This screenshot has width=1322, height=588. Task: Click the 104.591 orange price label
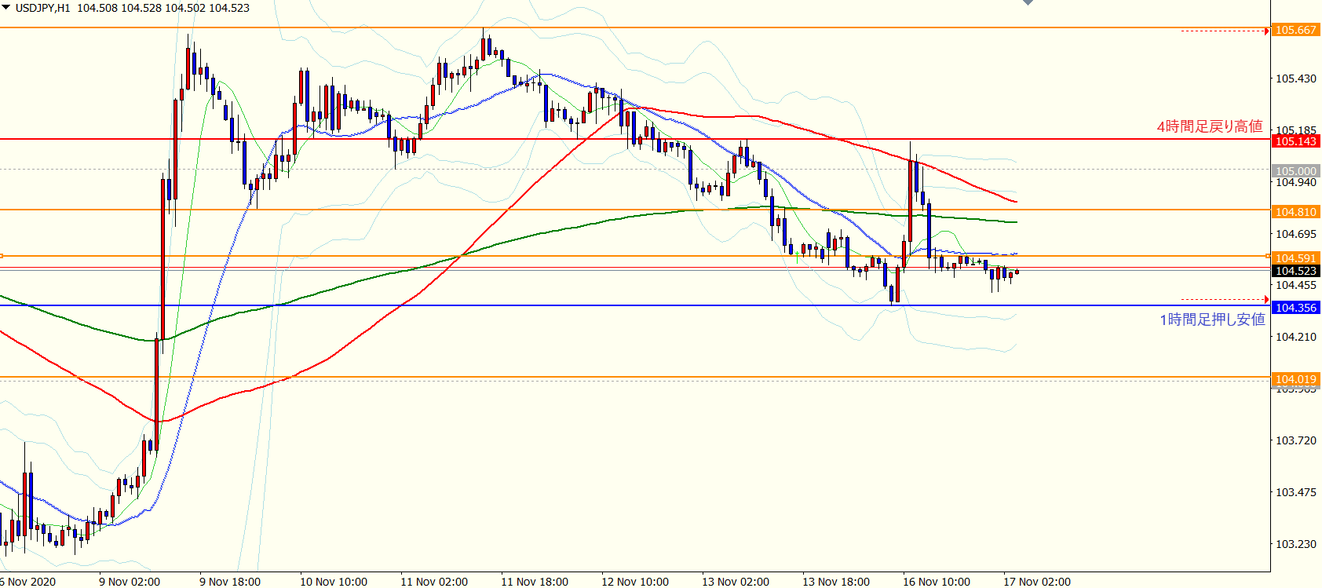1295,257
